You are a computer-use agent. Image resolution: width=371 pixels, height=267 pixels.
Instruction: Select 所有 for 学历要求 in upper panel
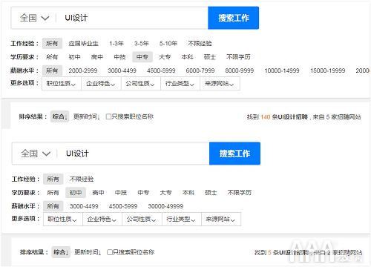(x=52, y=57)
